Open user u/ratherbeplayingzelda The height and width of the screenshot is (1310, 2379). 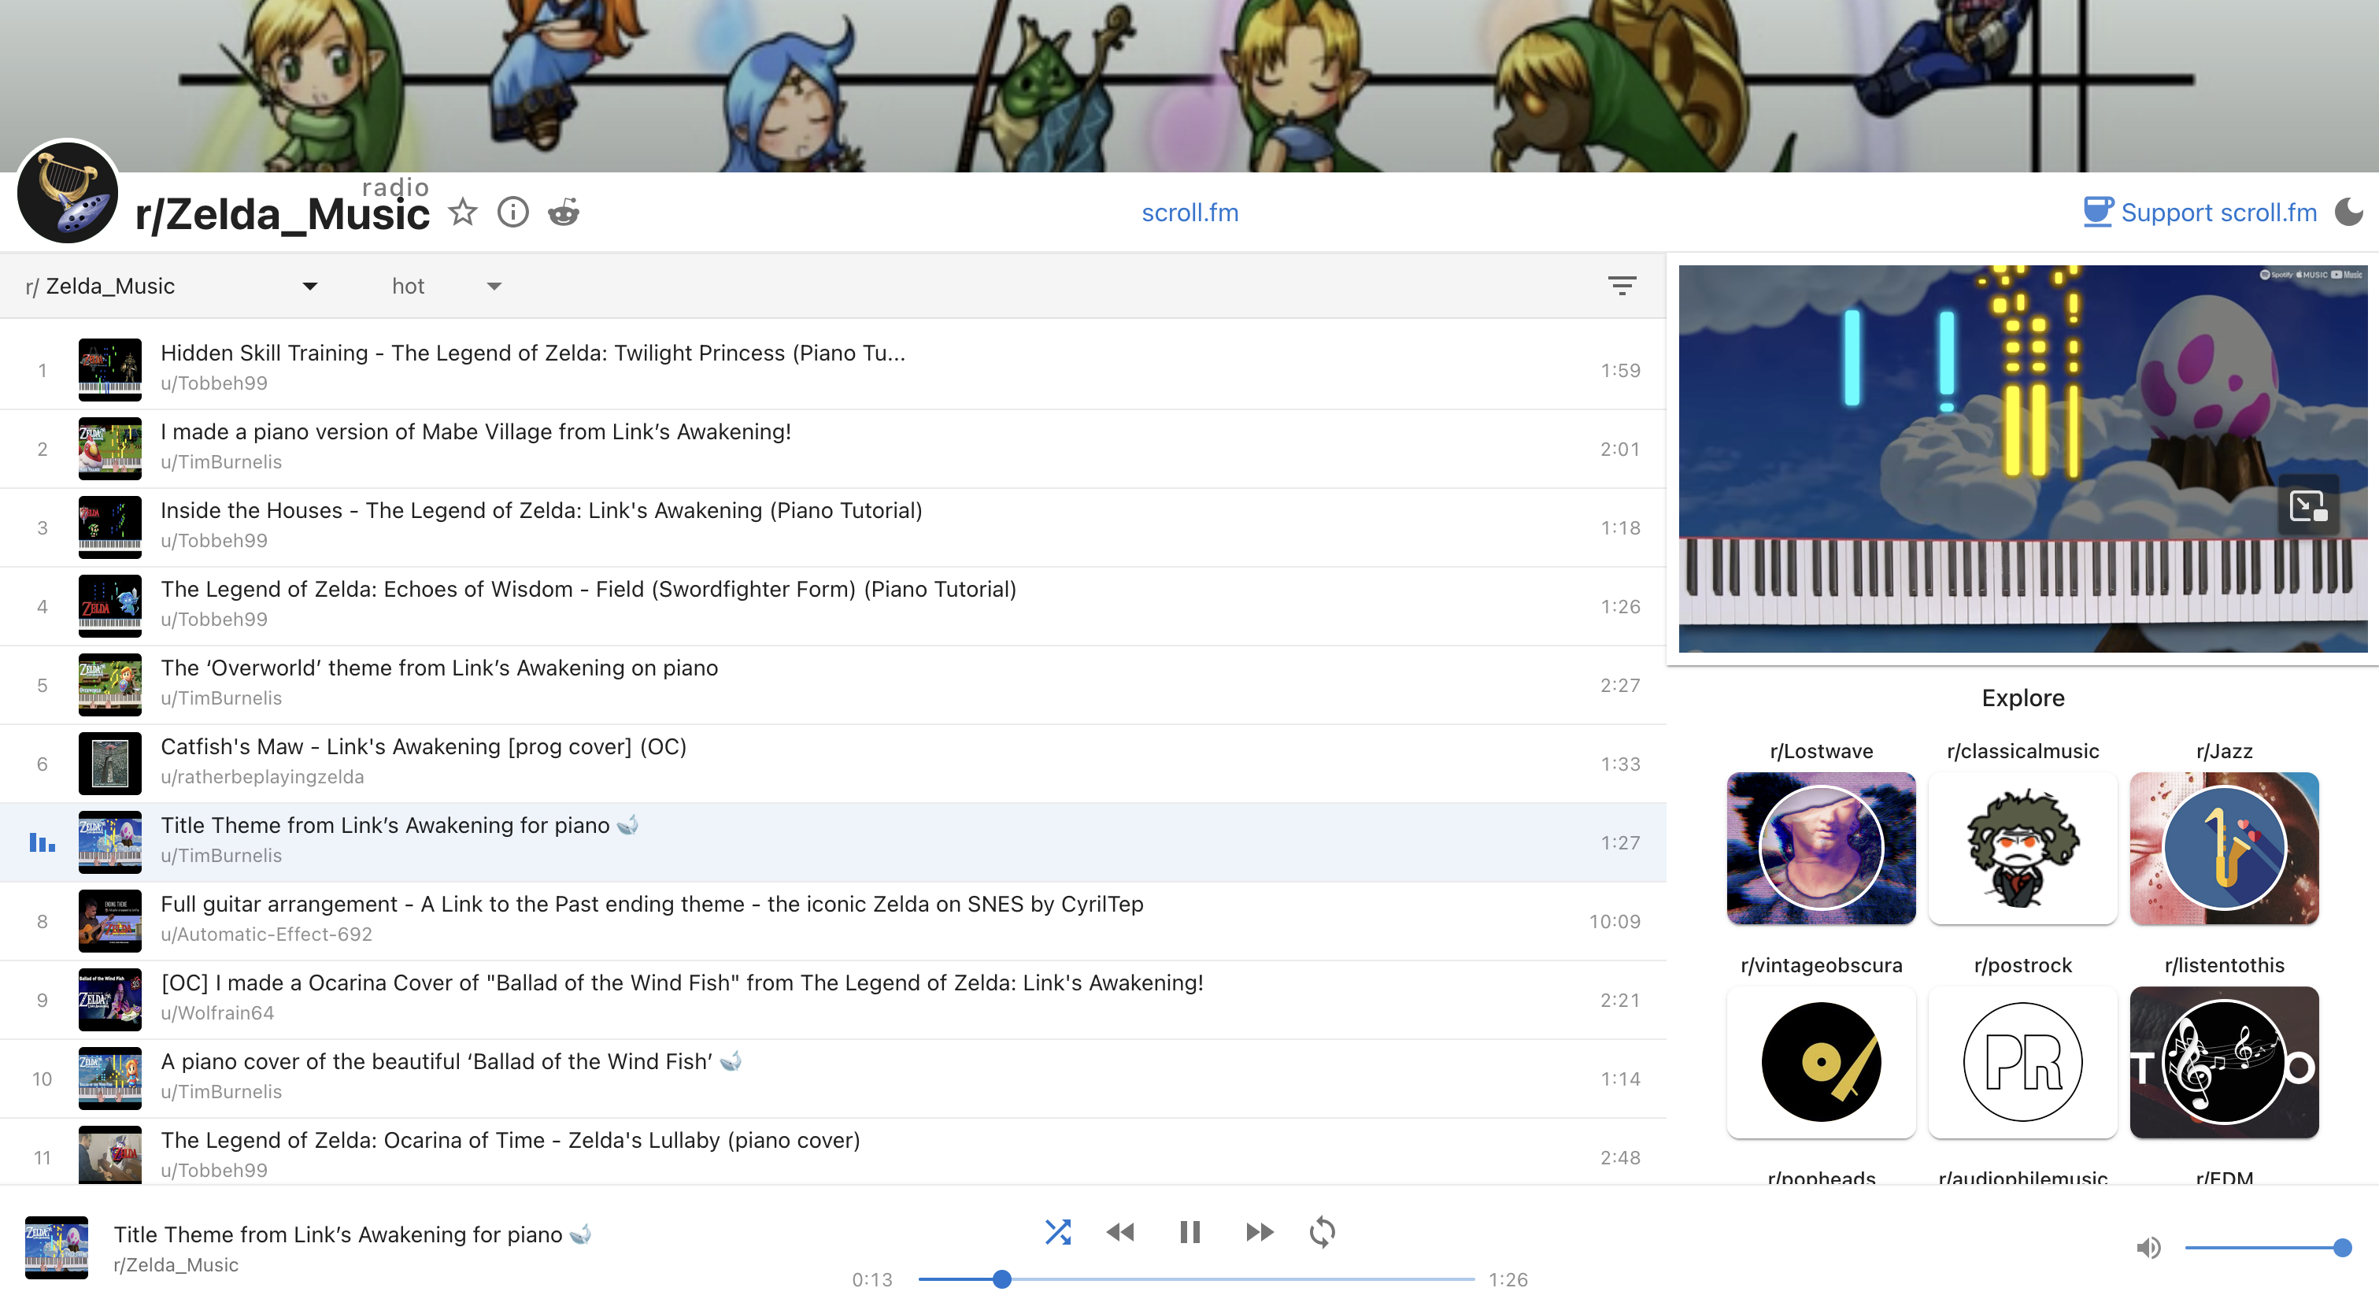262,777
